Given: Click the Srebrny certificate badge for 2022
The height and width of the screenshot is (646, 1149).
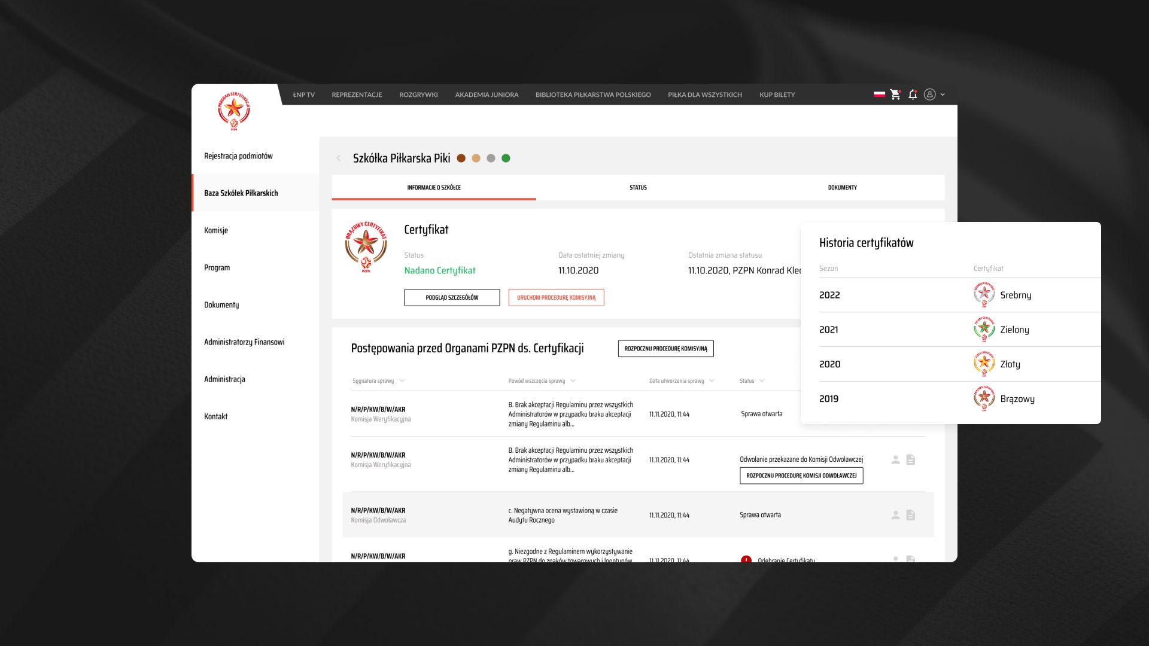Looking at the screenshot, I should tap(984, 294).
